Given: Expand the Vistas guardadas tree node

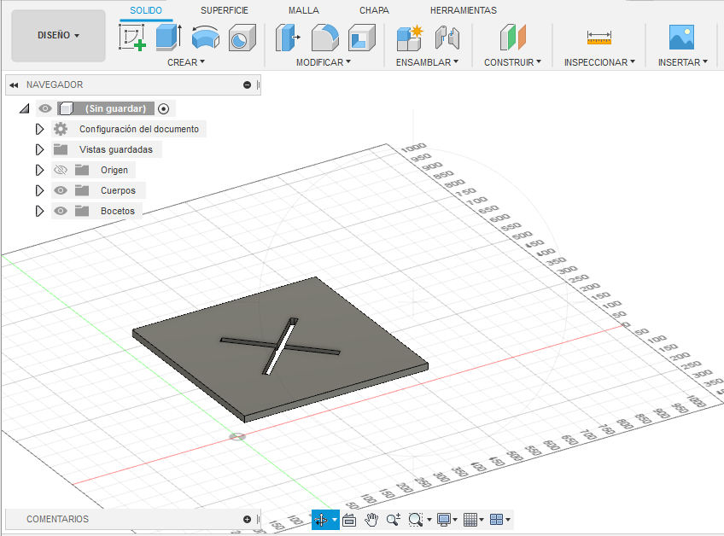Looking at the screenshot, I should click(x=38, y=149).
